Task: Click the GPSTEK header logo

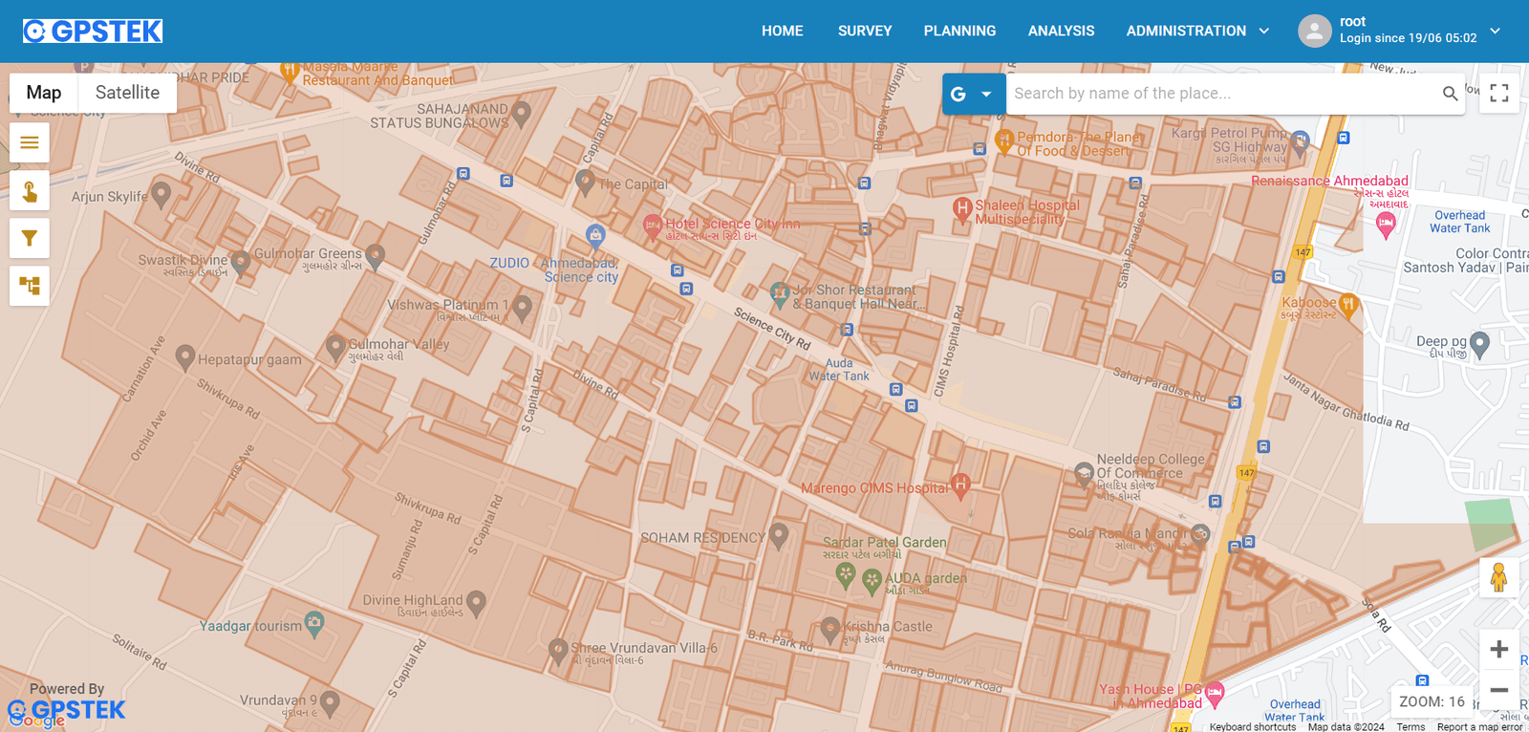Action: tap(93, 32)
